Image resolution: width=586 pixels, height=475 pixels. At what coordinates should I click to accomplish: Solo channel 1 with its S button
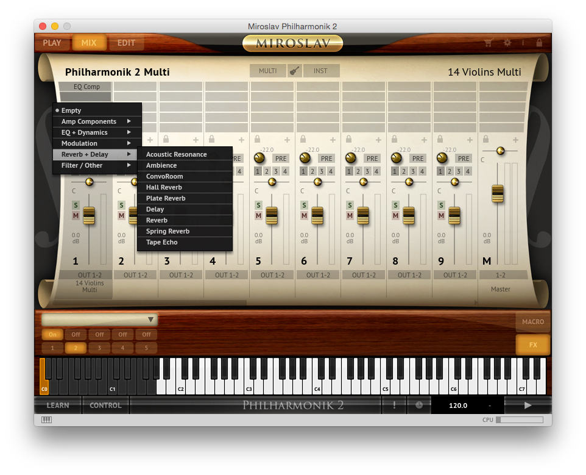tap(76, 205)
